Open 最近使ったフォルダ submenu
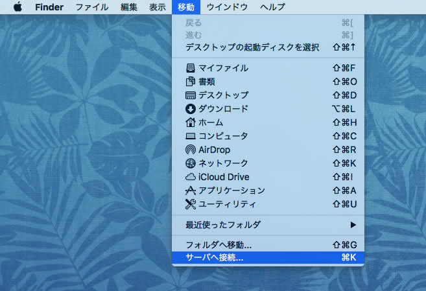Screen dimensions: 426x291 click(x=268, y=225)
